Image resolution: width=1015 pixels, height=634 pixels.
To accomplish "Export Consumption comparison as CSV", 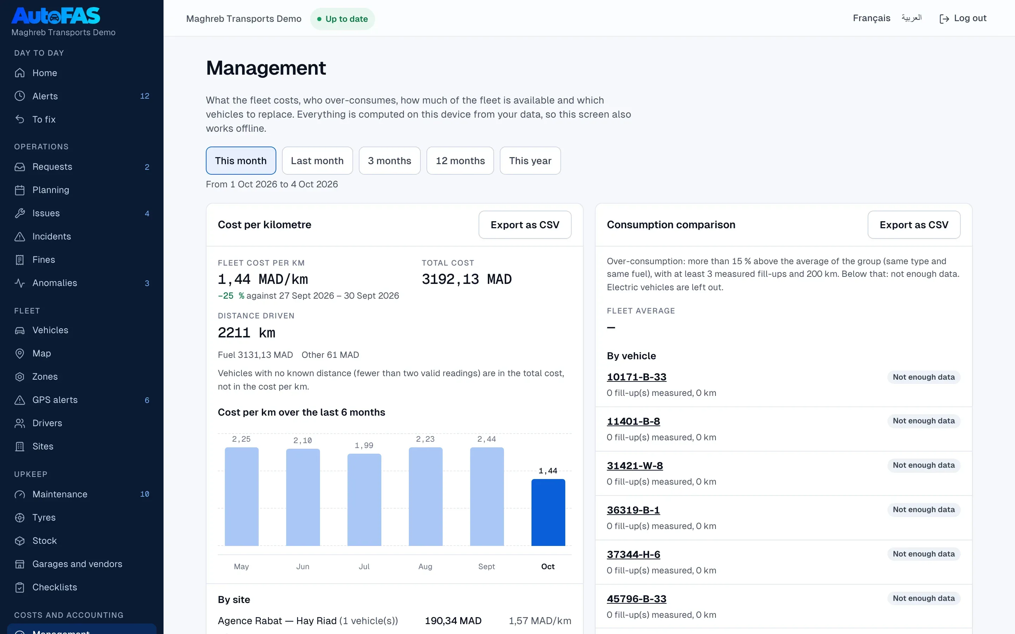I will 914,225.
